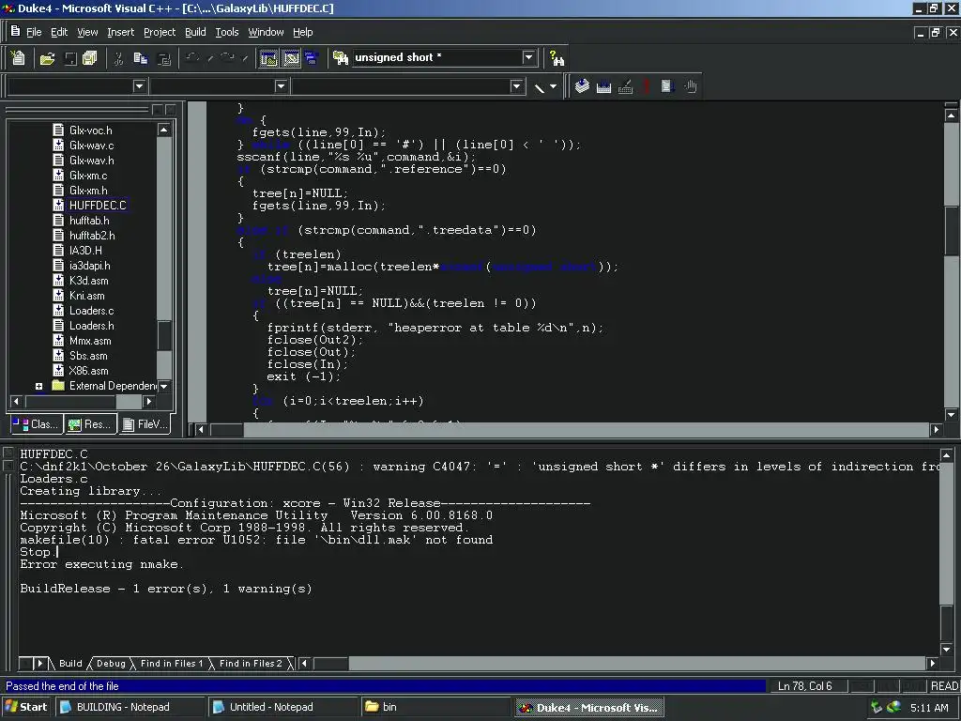Open the bin folder taskbar button
961x721 pixels.
coord(435,707)
